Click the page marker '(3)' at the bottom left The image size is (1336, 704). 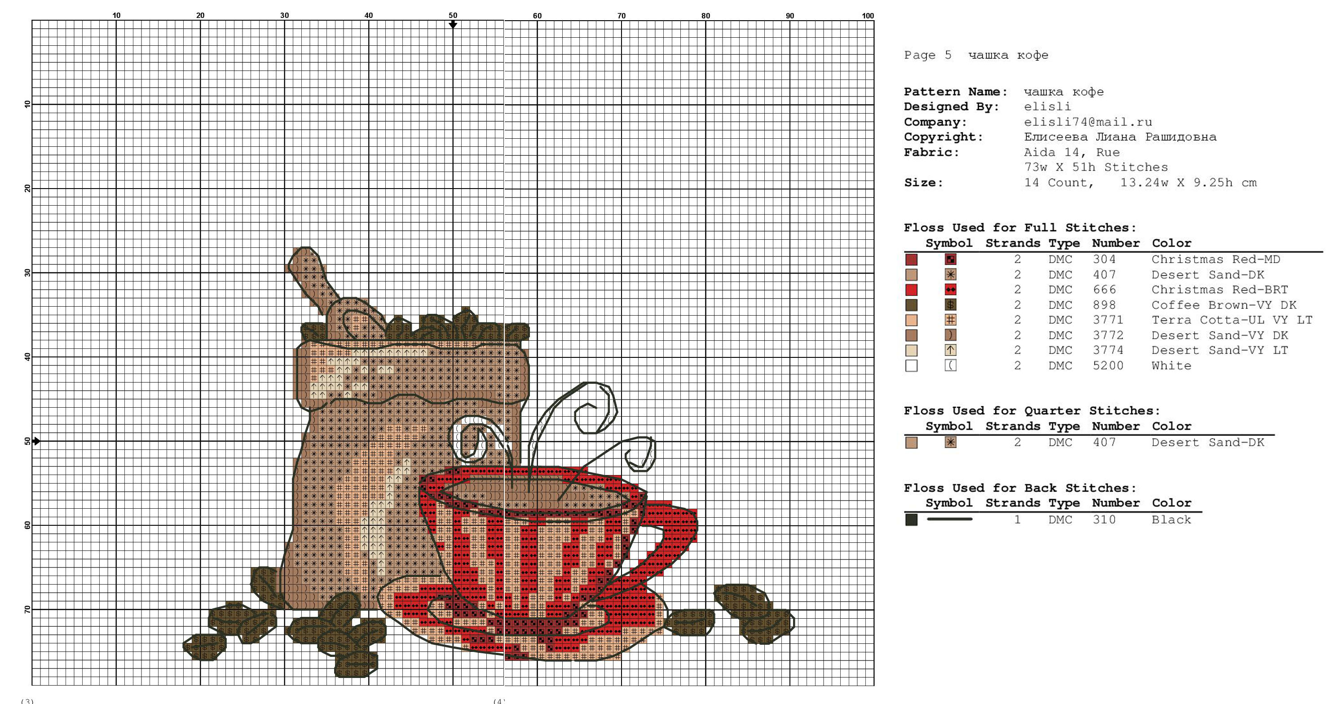27,701
